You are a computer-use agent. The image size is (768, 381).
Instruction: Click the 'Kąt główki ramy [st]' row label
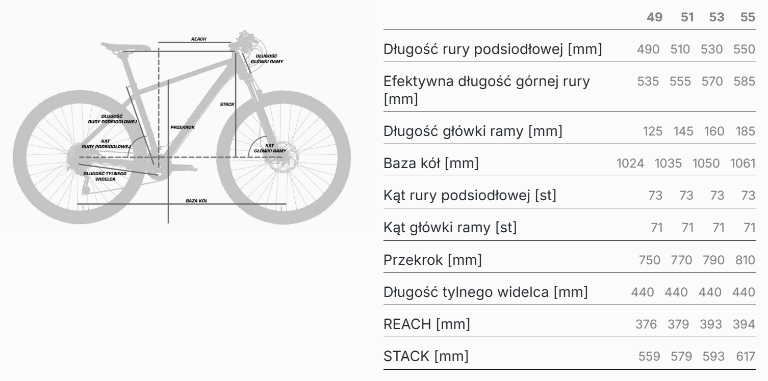pyautogui.click(x=450, y=228)
